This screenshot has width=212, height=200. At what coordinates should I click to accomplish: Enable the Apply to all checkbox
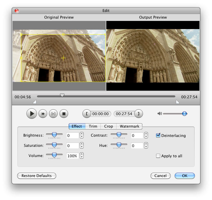coord(158,156)
